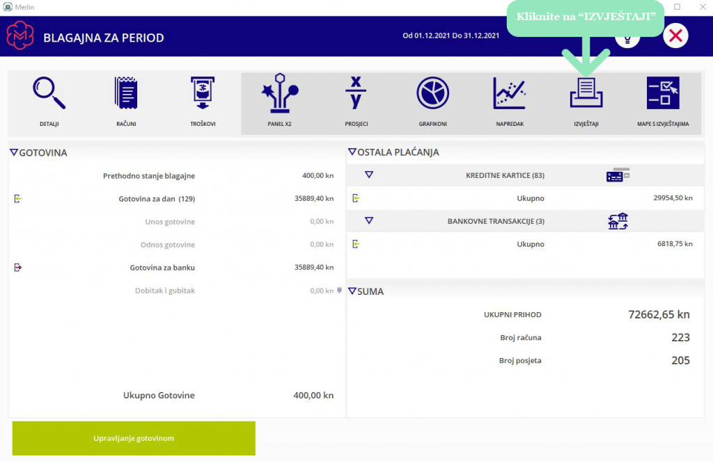This screenshot has height=461, width=713.
Task: Open MAPE S IZVJEŠTAJIMA icon
Action: pyautogui.click(x=663, y=93)
